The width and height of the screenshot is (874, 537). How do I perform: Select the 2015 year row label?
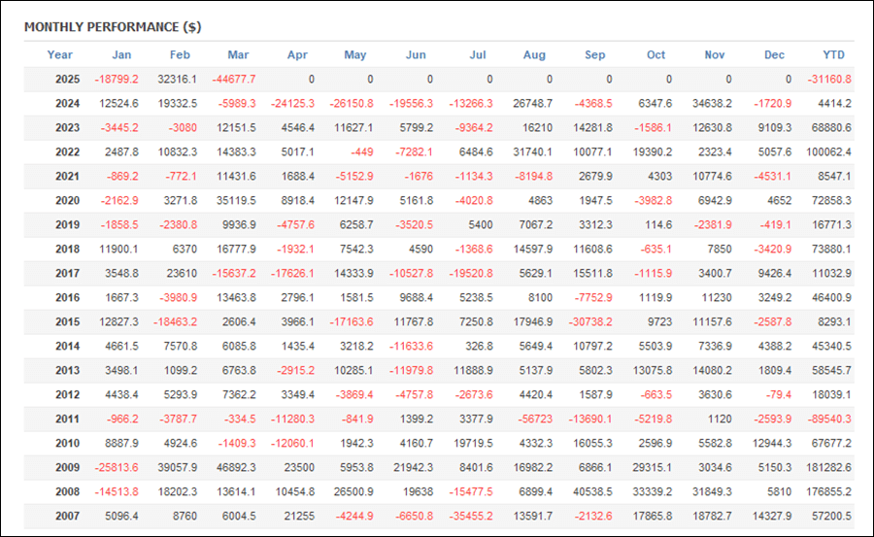coord(67,321)
